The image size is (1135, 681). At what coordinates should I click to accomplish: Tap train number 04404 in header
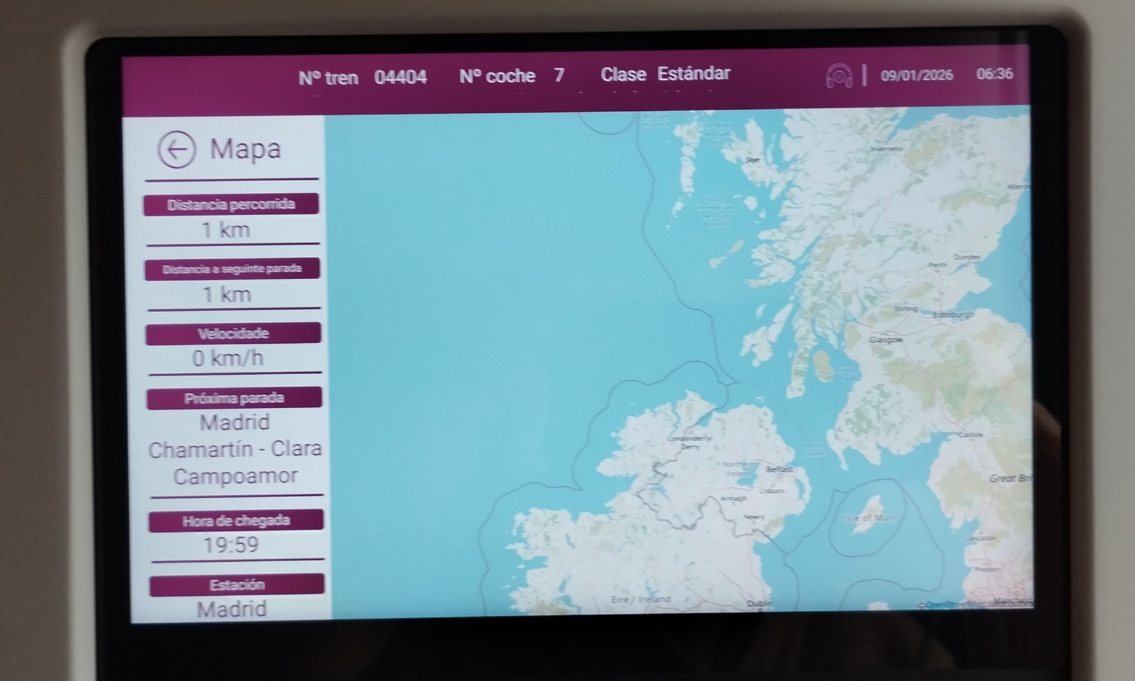[400, 77]
